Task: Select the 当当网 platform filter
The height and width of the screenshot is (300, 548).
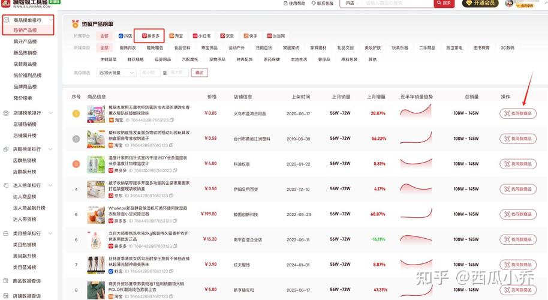Action: (x=276, y=36)
